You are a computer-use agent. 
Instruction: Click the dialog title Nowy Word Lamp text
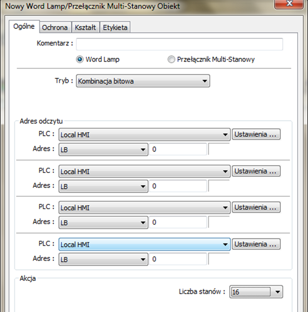(x=92, y=6)
